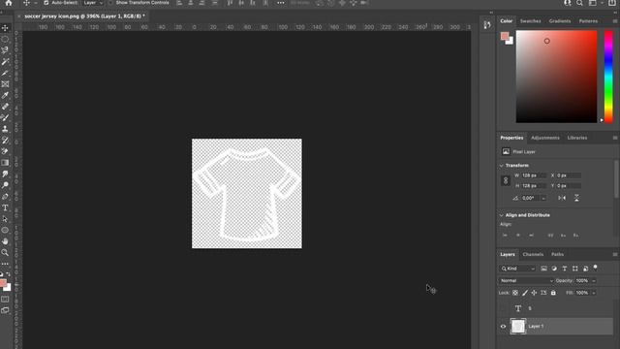This screenshot has height=349, width=620.
Task: Go to Home screen icon
Action: [9, 3]
